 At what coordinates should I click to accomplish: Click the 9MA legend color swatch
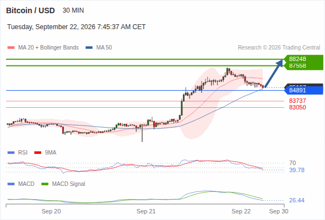[x=37, y=153]
